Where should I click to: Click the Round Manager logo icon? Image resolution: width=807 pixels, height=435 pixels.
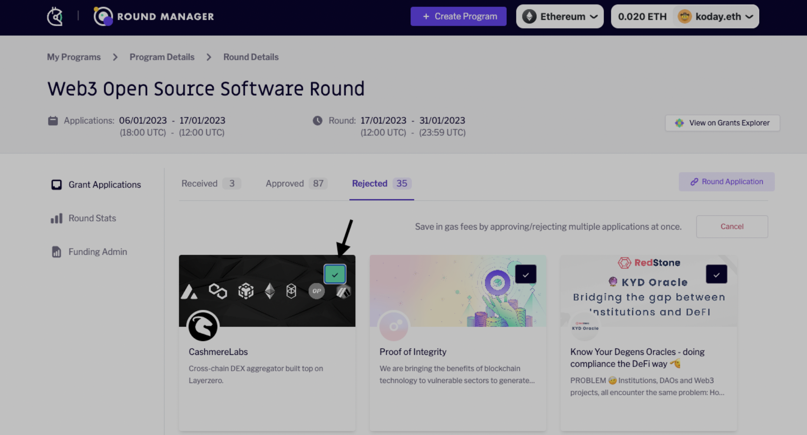pos(103,16)
